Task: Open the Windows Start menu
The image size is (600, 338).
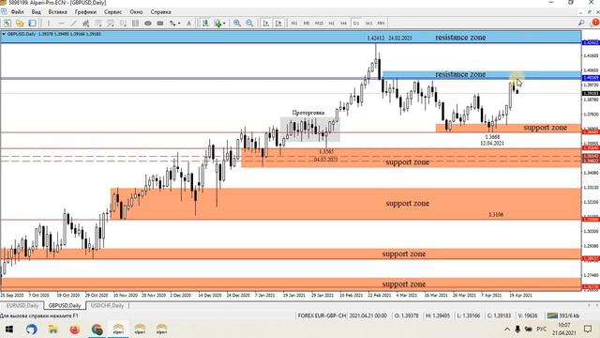Action: point(9,330)
